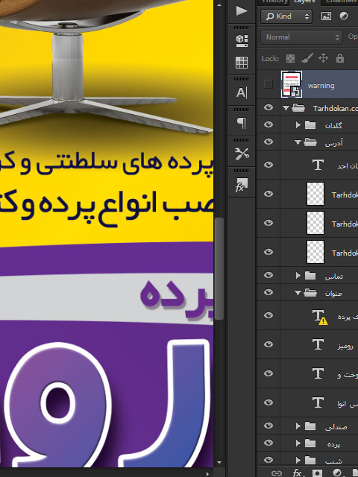This screenshot has height=477, width=358.
Task: Create new adjustment layer icon
Action: coord(336,473)
